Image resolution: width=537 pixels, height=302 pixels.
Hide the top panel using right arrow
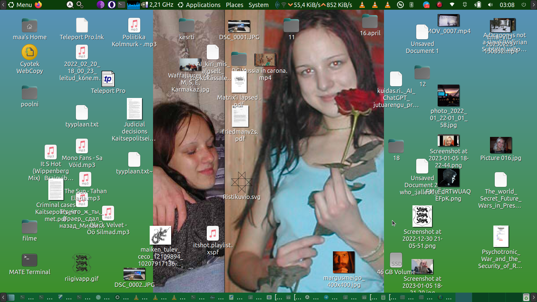tap(534, 5)
